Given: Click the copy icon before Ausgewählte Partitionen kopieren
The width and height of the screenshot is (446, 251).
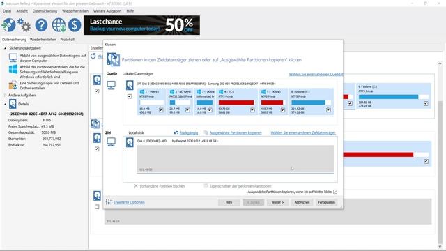Looking at the screenshot, I should pos(206,132).
